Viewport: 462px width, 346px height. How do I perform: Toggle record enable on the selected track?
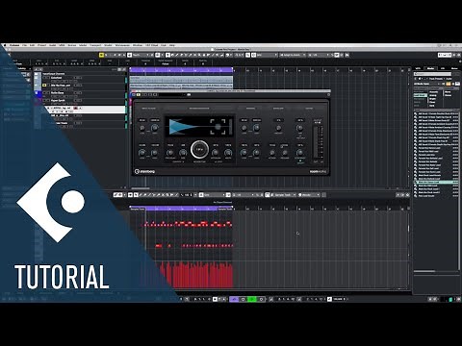(x=76, y=109)
